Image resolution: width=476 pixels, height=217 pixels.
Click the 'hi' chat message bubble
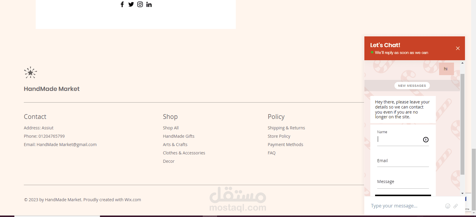tap(446, 69)
